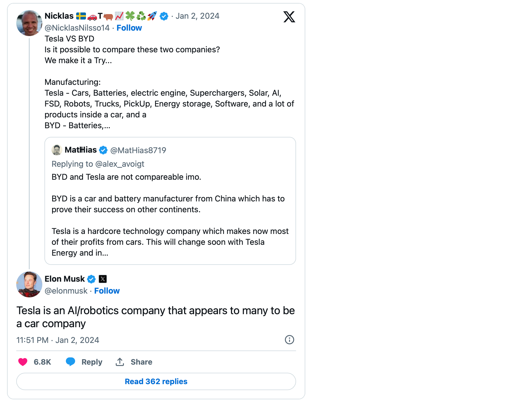
Task: Click the blue reply speech bubble icon
Action: [70, 362]
